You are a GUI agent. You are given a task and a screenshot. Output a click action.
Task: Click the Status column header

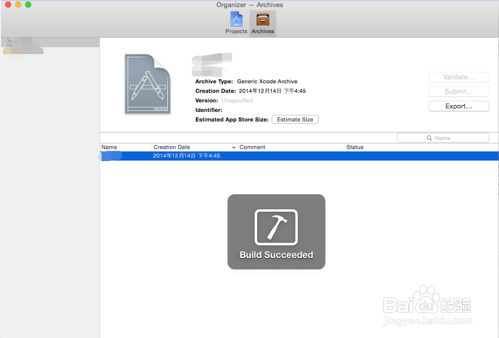422,147
